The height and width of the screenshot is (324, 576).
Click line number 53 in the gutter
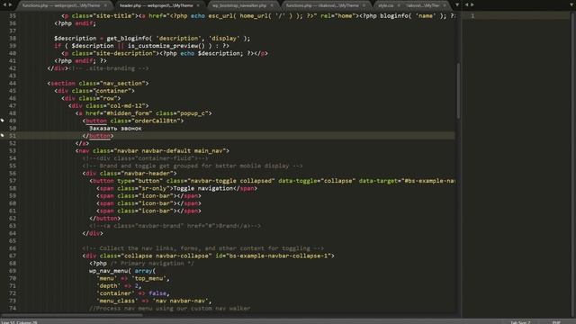13,151
